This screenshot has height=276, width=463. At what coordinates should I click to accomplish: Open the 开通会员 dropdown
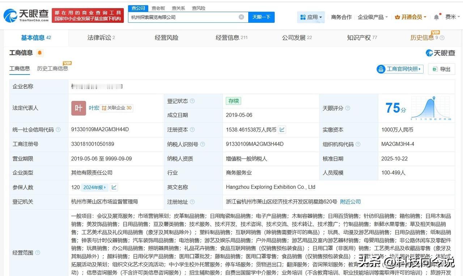411,17
